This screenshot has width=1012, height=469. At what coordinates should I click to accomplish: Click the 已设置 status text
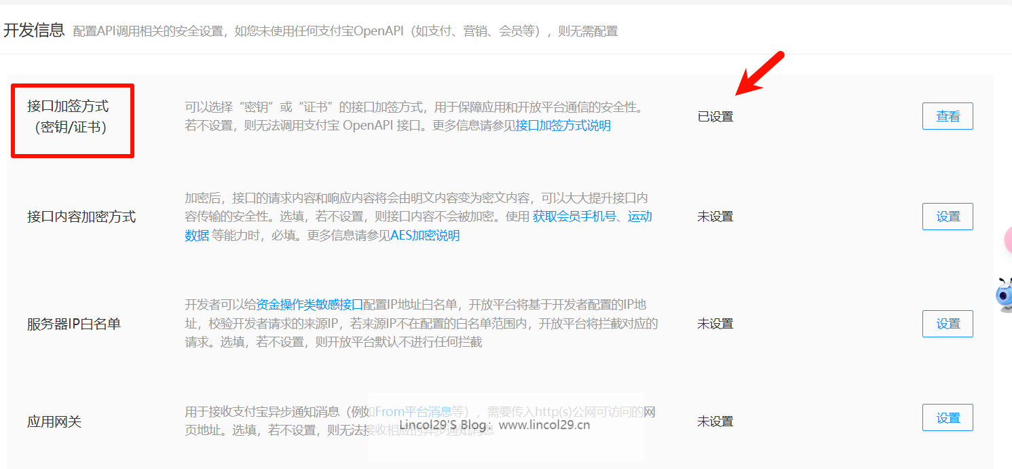coord(715,117)
